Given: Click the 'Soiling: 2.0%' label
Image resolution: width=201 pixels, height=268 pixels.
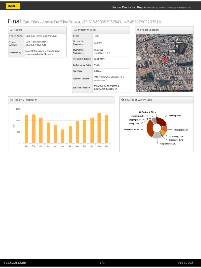Looking at the screenshot, I should click(x=178, y=137).
